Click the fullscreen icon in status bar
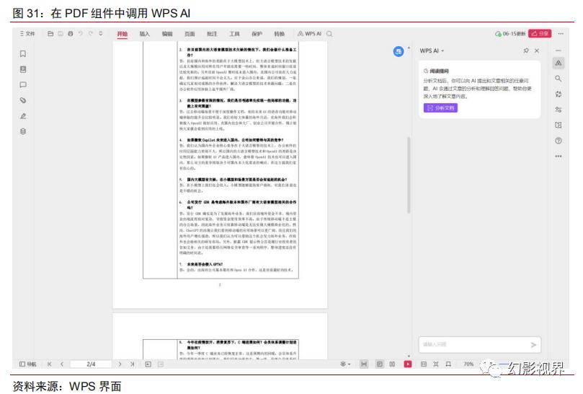The width and height of the screenshot is (583, 394). point(448,364)
